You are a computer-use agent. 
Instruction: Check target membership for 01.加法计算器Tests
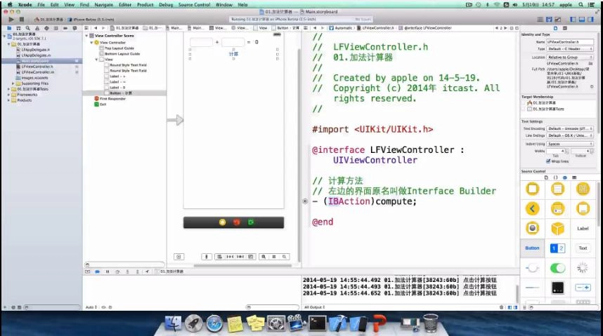click(524, 109)
